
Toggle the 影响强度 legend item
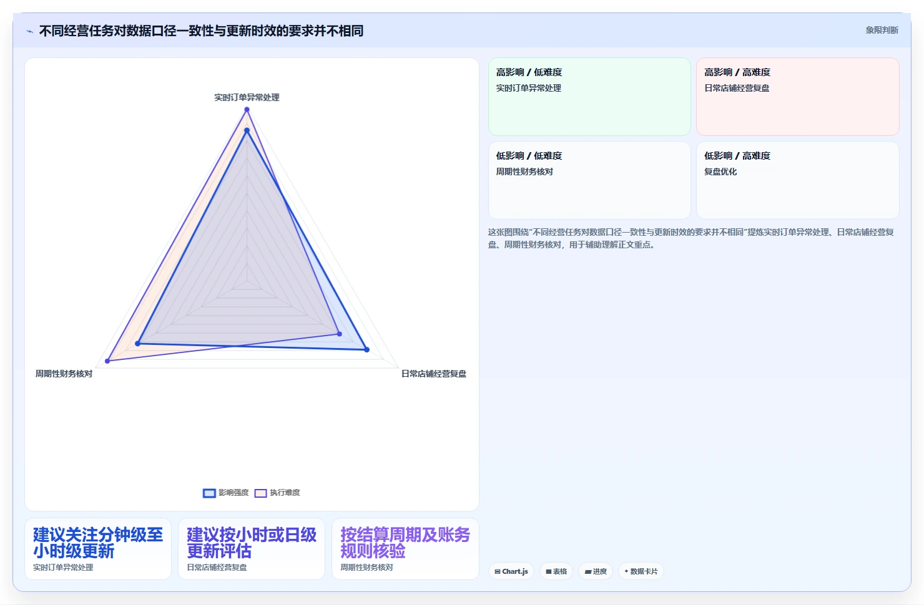point(226,493)
